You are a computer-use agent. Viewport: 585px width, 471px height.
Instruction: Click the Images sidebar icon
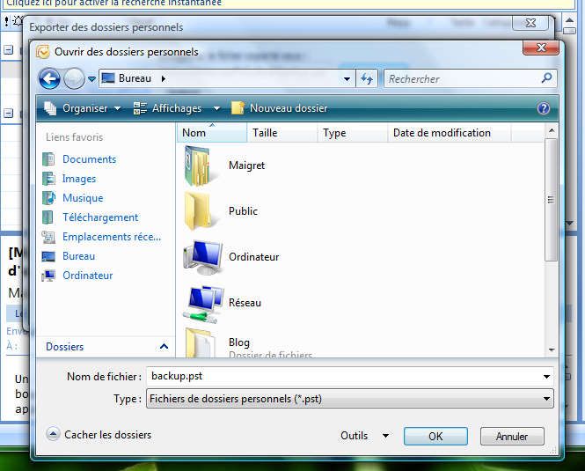(x=48, y=179)
